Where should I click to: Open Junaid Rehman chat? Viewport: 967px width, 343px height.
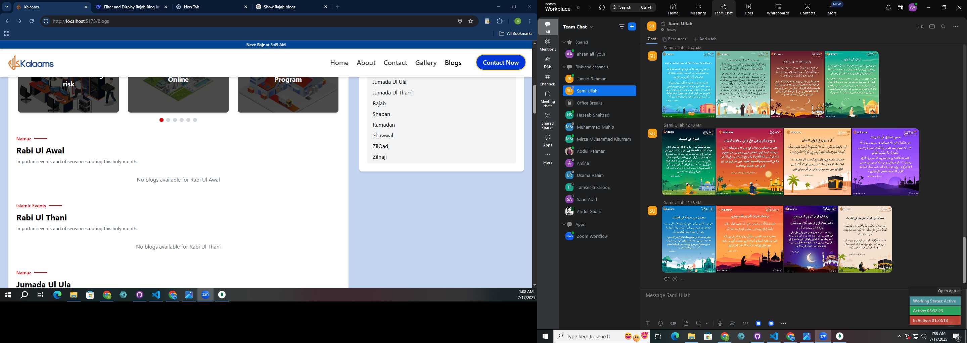[599, 79]
